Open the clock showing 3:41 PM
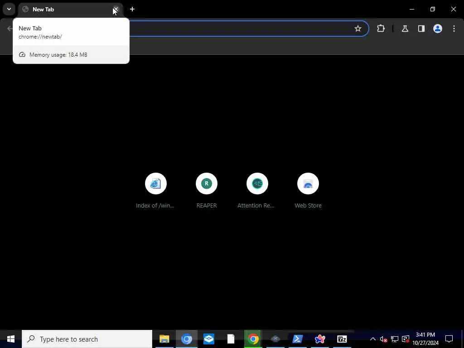This screenshot has width=464, height=348. click(x=425, y=339)
